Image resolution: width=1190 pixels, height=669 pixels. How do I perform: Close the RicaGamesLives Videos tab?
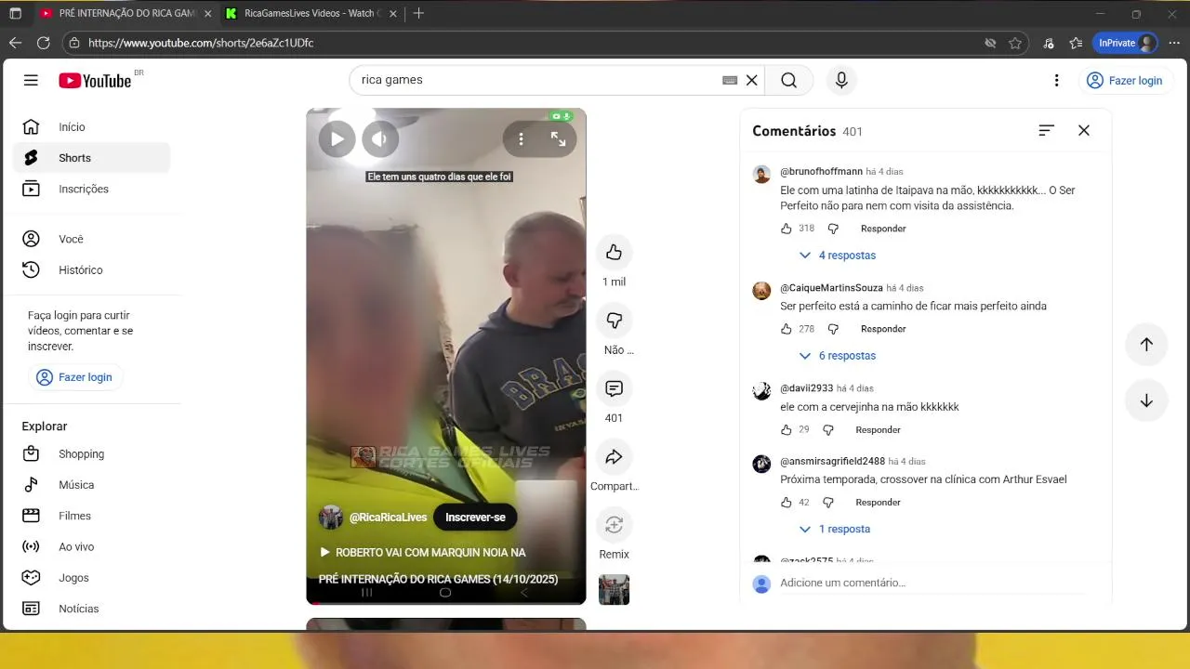(x=393, y=14)
